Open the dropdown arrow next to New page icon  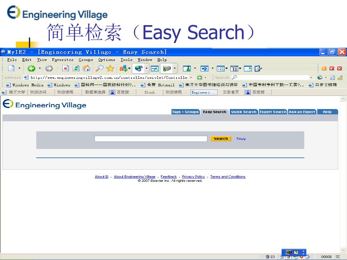(x=19, y=68)
